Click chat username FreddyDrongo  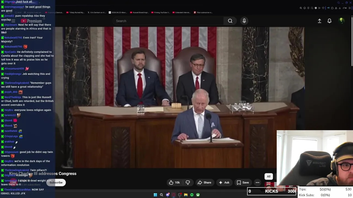pyautogui.click(x=13, y=74)
